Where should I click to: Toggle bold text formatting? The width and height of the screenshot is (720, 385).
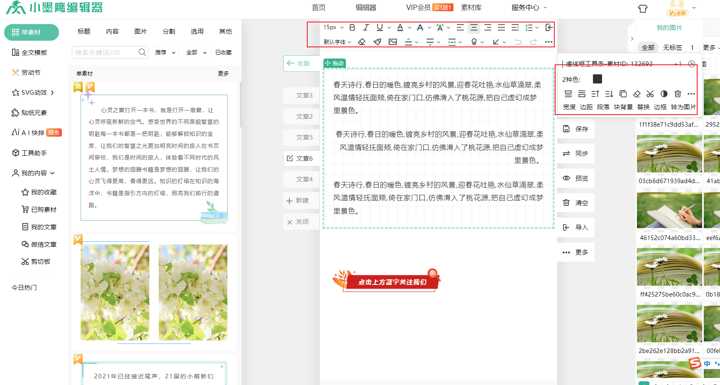tap(352, 27)
